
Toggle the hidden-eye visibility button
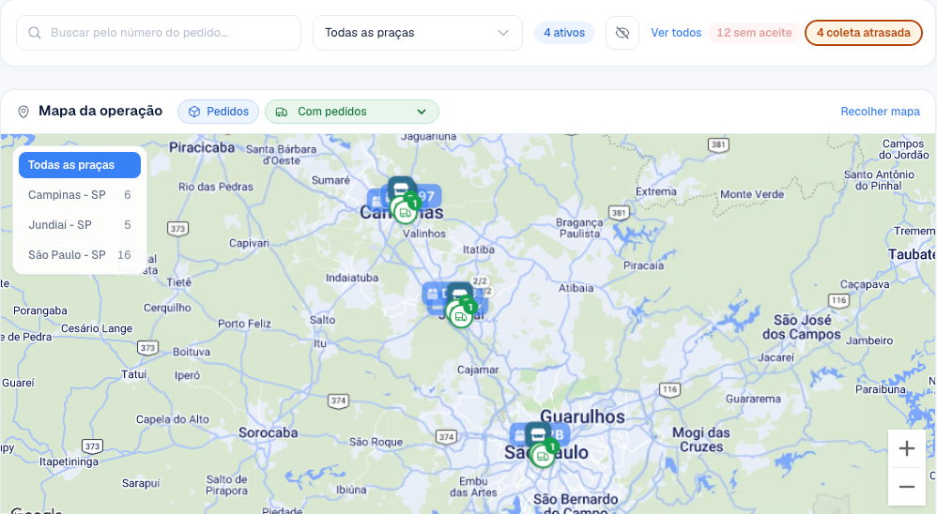[622, 33]
